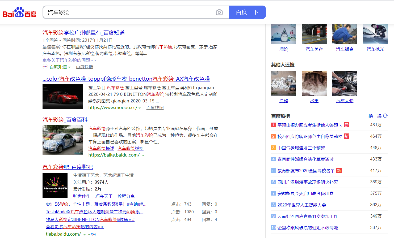Expand dropdown arrow after www.moooo.cc URL

pos(140,108)
